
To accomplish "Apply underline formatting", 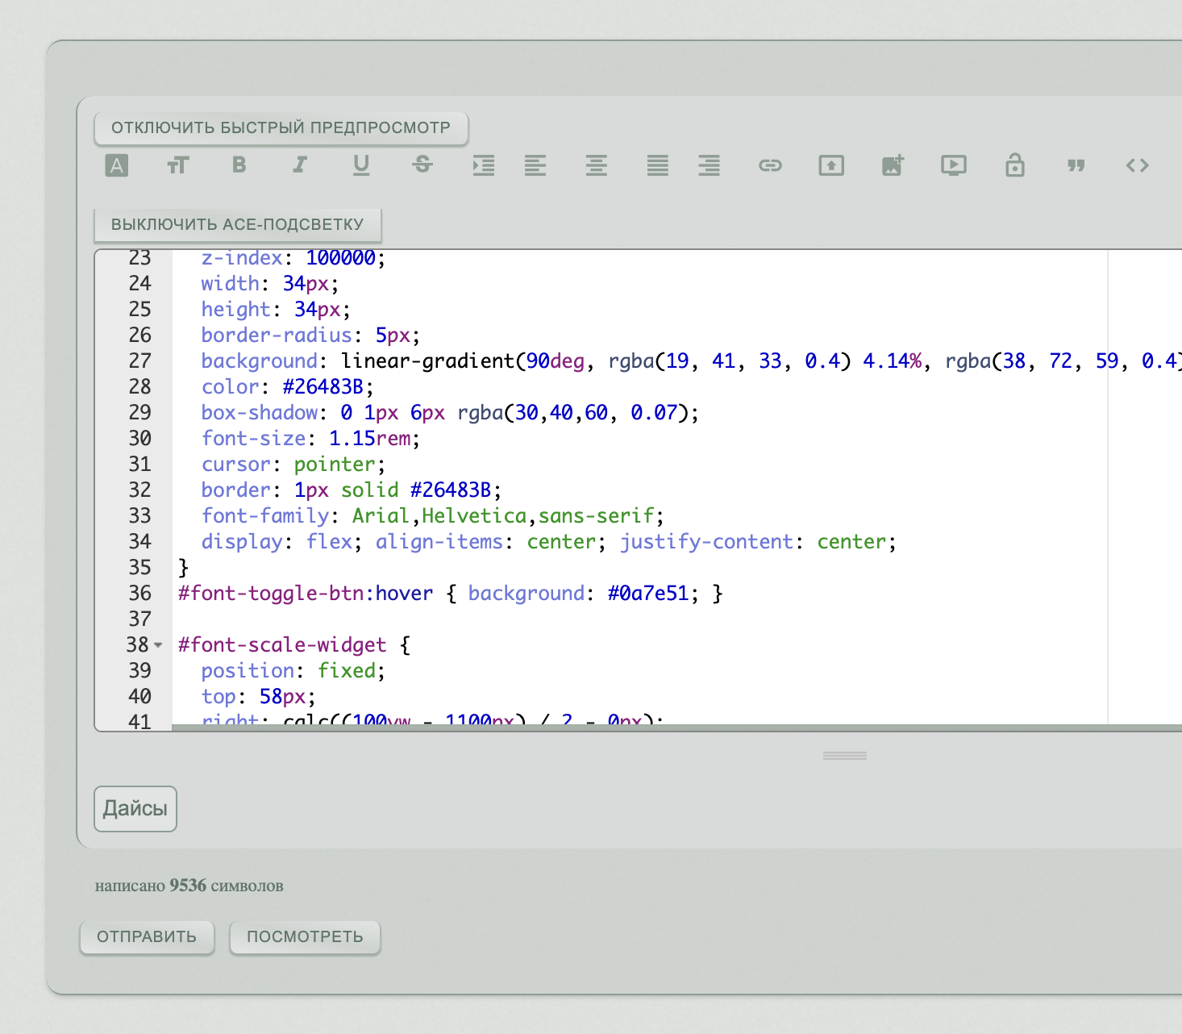I will (x=361, y=165).
